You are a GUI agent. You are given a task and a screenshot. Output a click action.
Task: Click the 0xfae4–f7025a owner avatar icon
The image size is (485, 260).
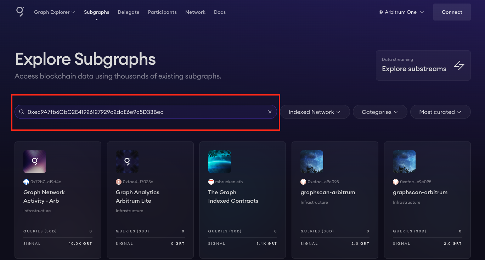[119, 182]
